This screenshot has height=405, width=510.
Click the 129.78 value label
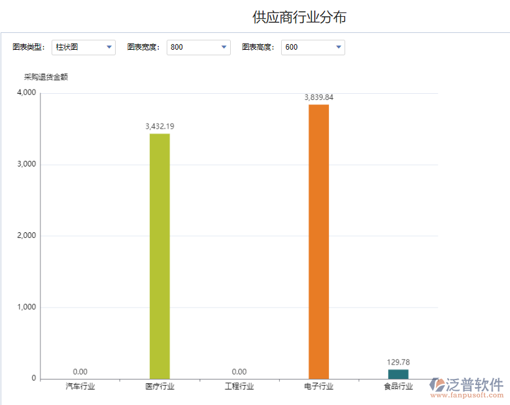tap(397, 362)
